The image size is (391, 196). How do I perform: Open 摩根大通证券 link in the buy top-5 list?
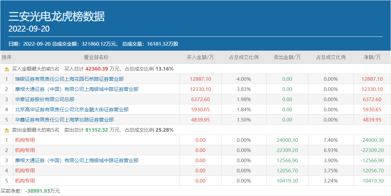coord(77,89)
